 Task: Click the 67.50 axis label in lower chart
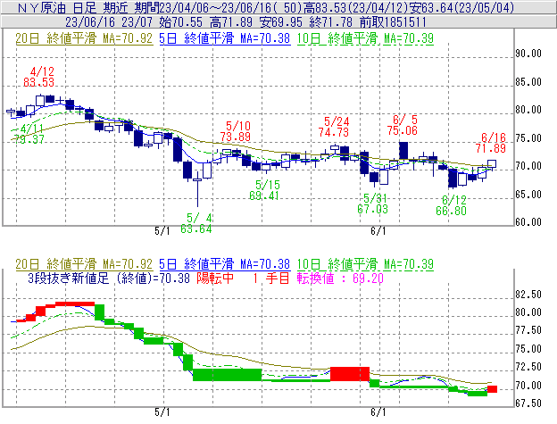pos(528,403)
